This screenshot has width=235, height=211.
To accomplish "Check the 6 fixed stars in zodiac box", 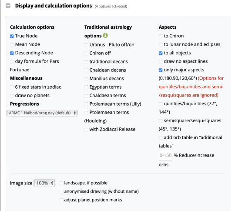I will pos(12,87).
